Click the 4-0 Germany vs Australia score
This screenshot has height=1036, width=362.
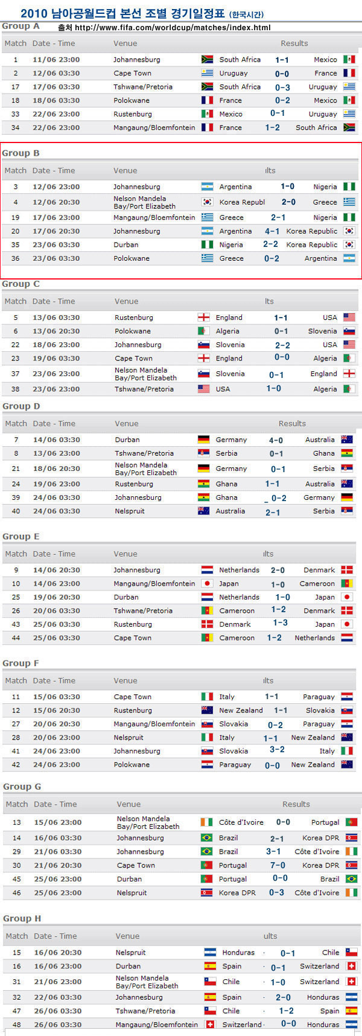pyautogui.click(x=276, y=440)
